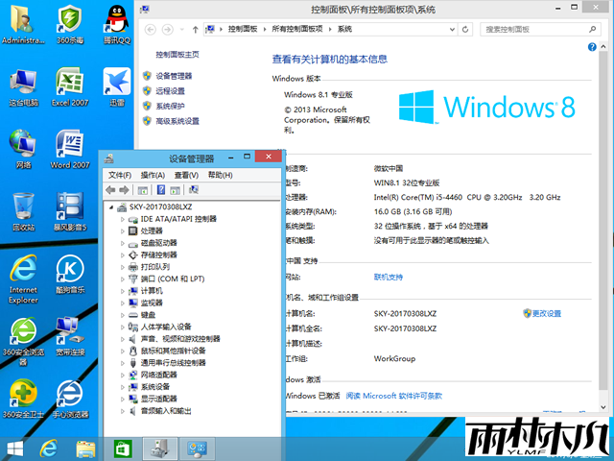
Task: Open the Windows Start button
Action: pyautogui.click(x=15, y=449)
